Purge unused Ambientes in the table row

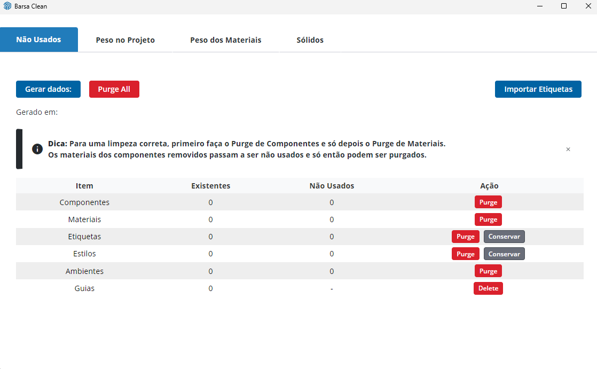click(488, 271)
